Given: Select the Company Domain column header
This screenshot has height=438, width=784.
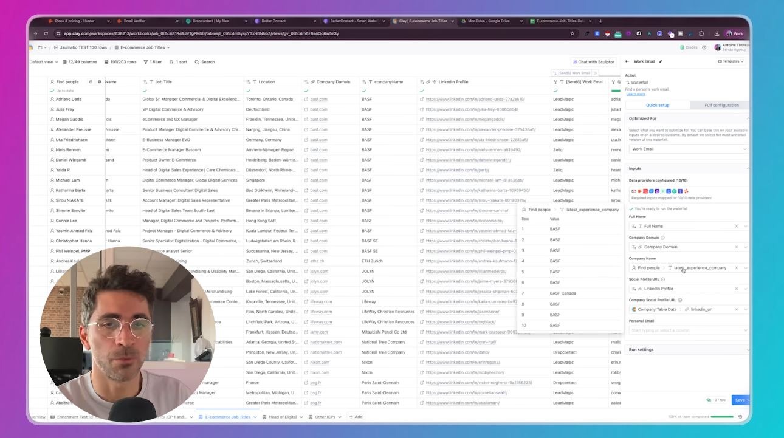Looking at the screenshot, I should pos(330,81).
